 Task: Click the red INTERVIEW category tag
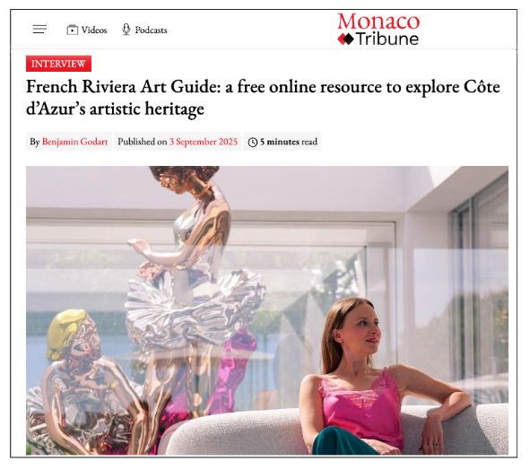pyautogui.click(x=58, y=64)
